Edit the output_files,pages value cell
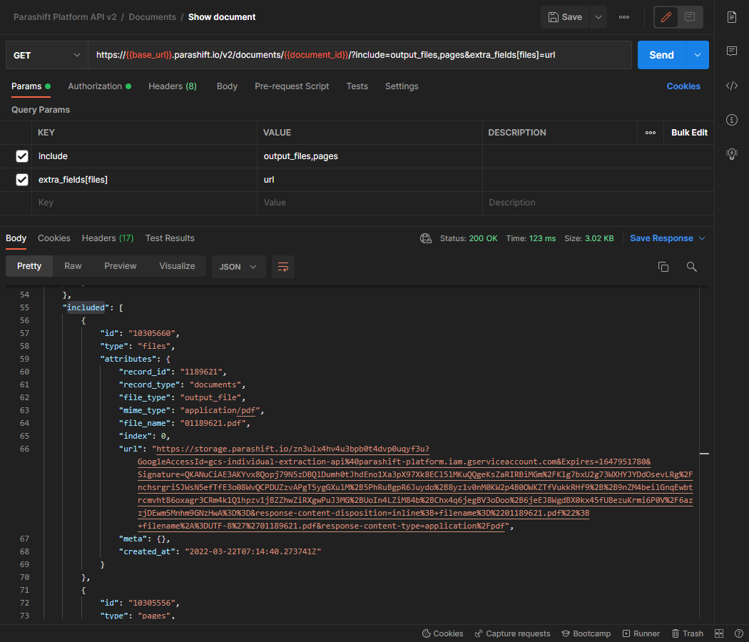749x642 pixels. 370,156
